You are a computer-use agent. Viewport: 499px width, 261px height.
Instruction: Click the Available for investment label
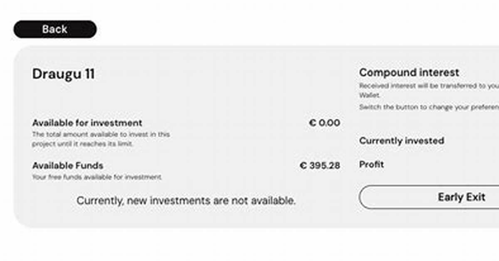click(x=87, y=123)
